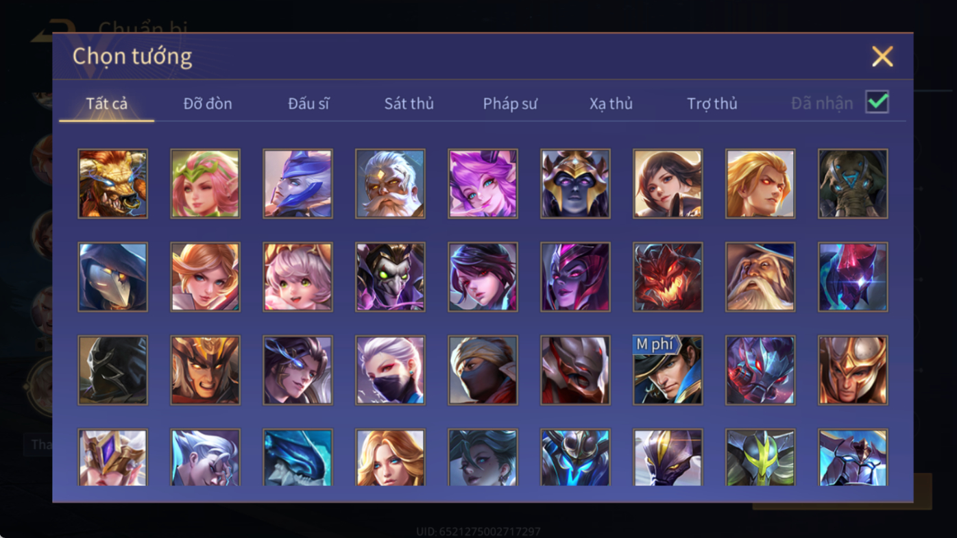Image resolution: width=957 pixels, height=538 pixels.
Task: Pick the white-bearded old man hero portrait
Action: 390,184
